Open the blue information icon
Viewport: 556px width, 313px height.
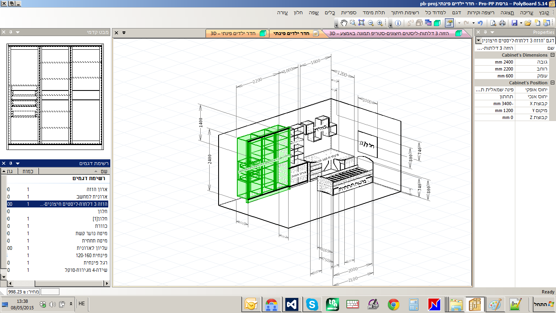click(x=398, y=23)
